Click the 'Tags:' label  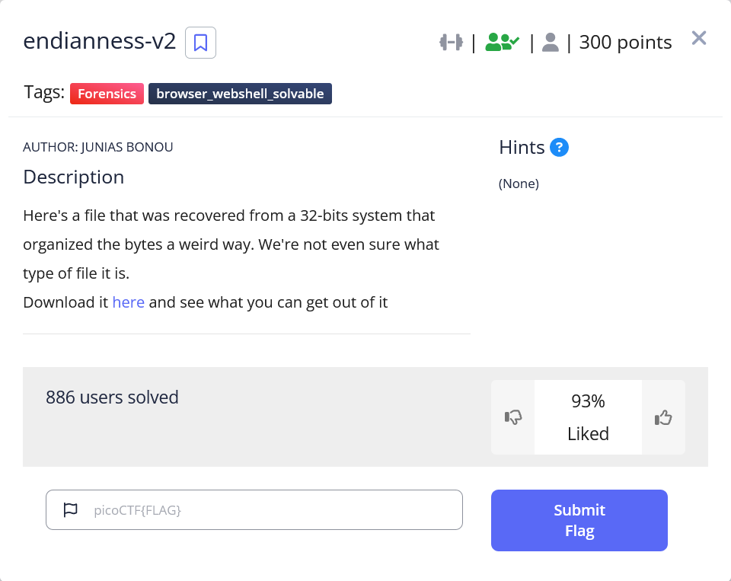(x=44, y=92)
